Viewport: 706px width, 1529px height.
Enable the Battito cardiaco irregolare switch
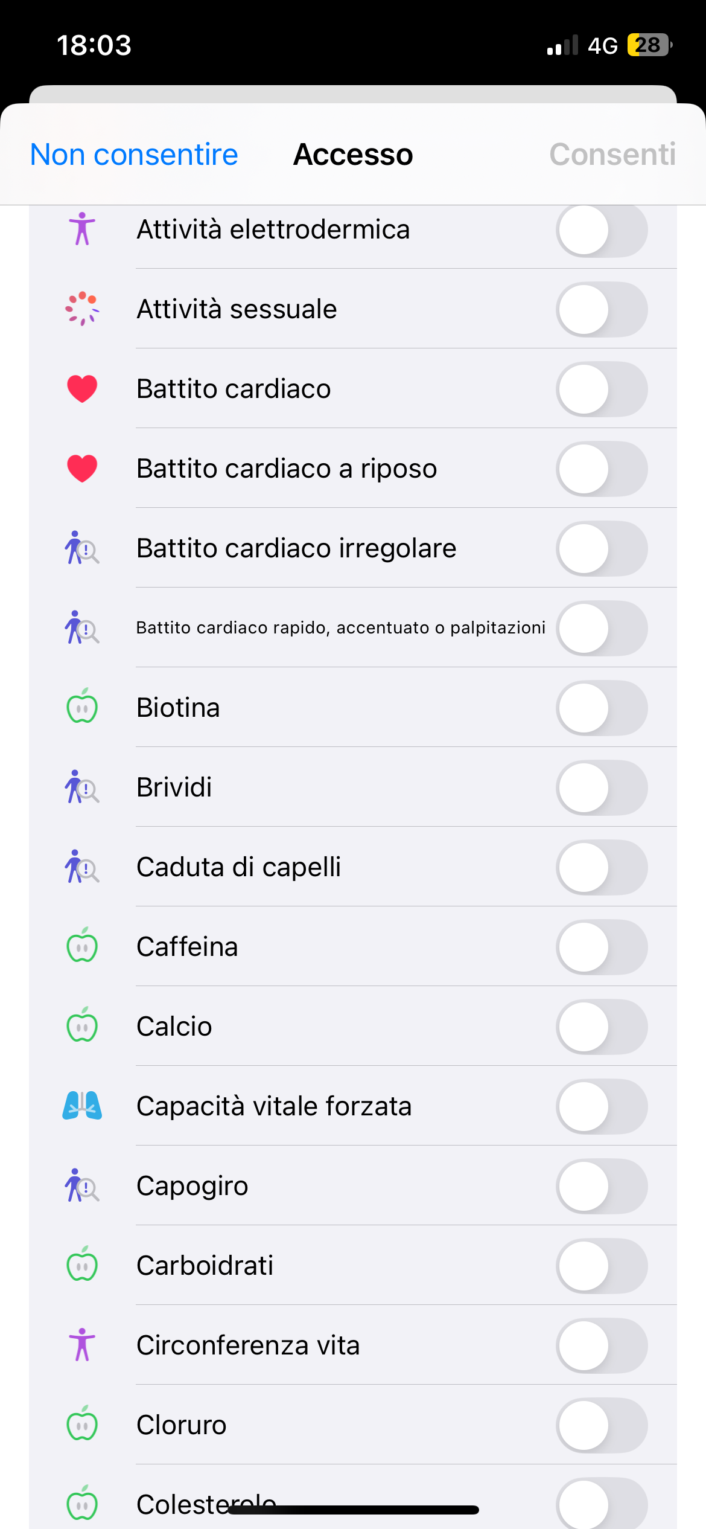[602, 548]
